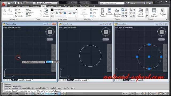Open the Toolbars dropdown

[163, 12]
